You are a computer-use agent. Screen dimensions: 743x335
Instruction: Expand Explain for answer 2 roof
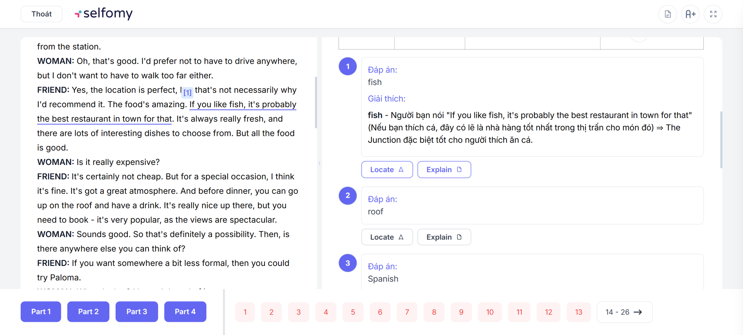click(x=444, y=237)
